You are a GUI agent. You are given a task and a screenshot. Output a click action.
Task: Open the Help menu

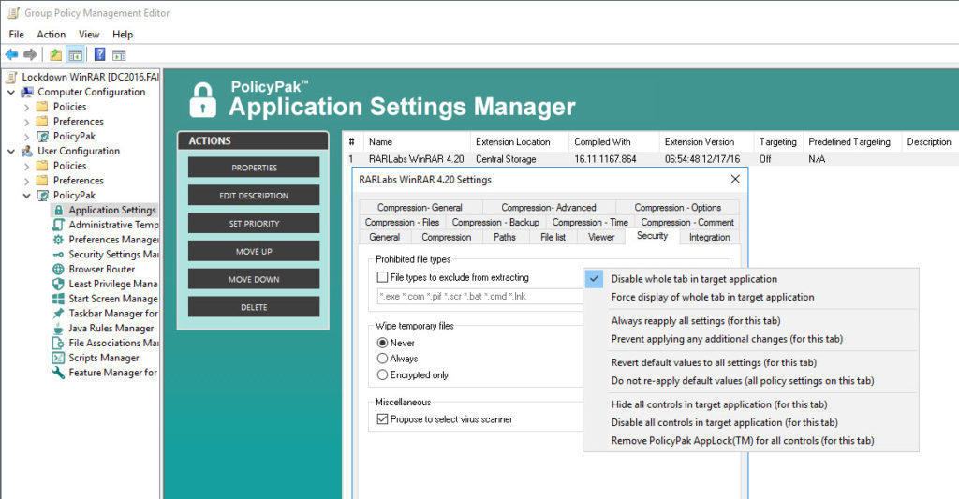(x=123, y=35)
